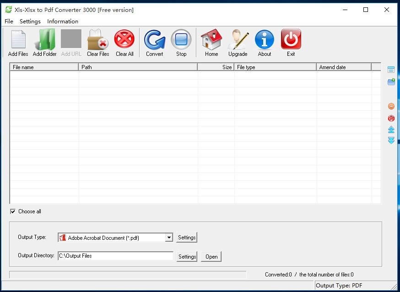Click the Output Directory text field
This screenshot has width=400, height=292.
(x=116, y=256)
